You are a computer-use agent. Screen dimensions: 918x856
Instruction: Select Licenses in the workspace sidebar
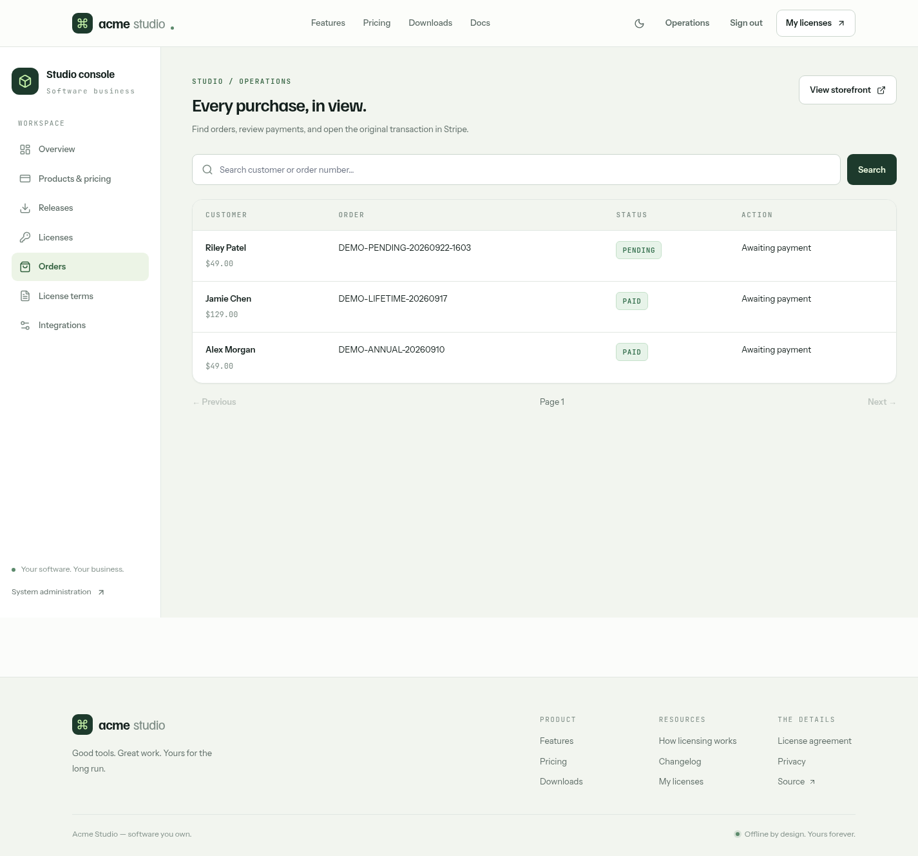[x=80, y=237]
